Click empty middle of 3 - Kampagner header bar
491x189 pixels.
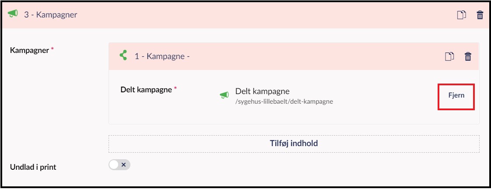[x=263, y=15]
